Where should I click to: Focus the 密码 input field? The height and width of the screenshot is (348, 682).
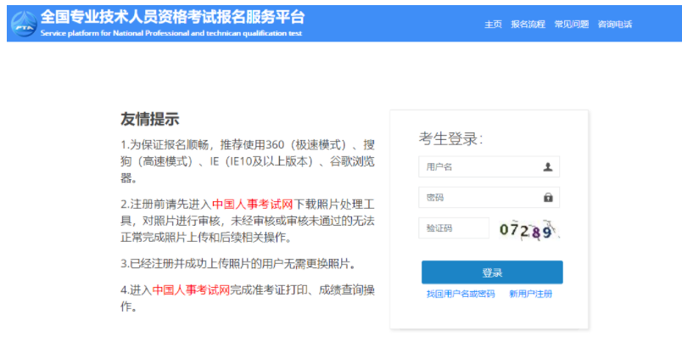(479, 198)
